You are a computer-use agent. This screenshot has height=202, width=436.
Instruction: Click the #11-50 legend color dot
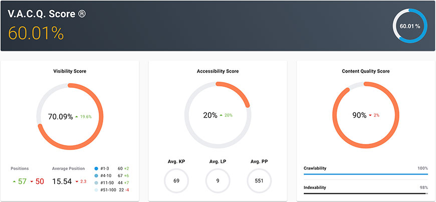point(96,183)
